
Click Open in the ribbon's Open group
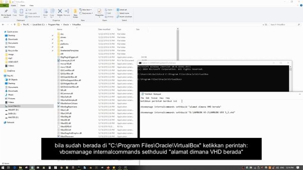(109, 9)
